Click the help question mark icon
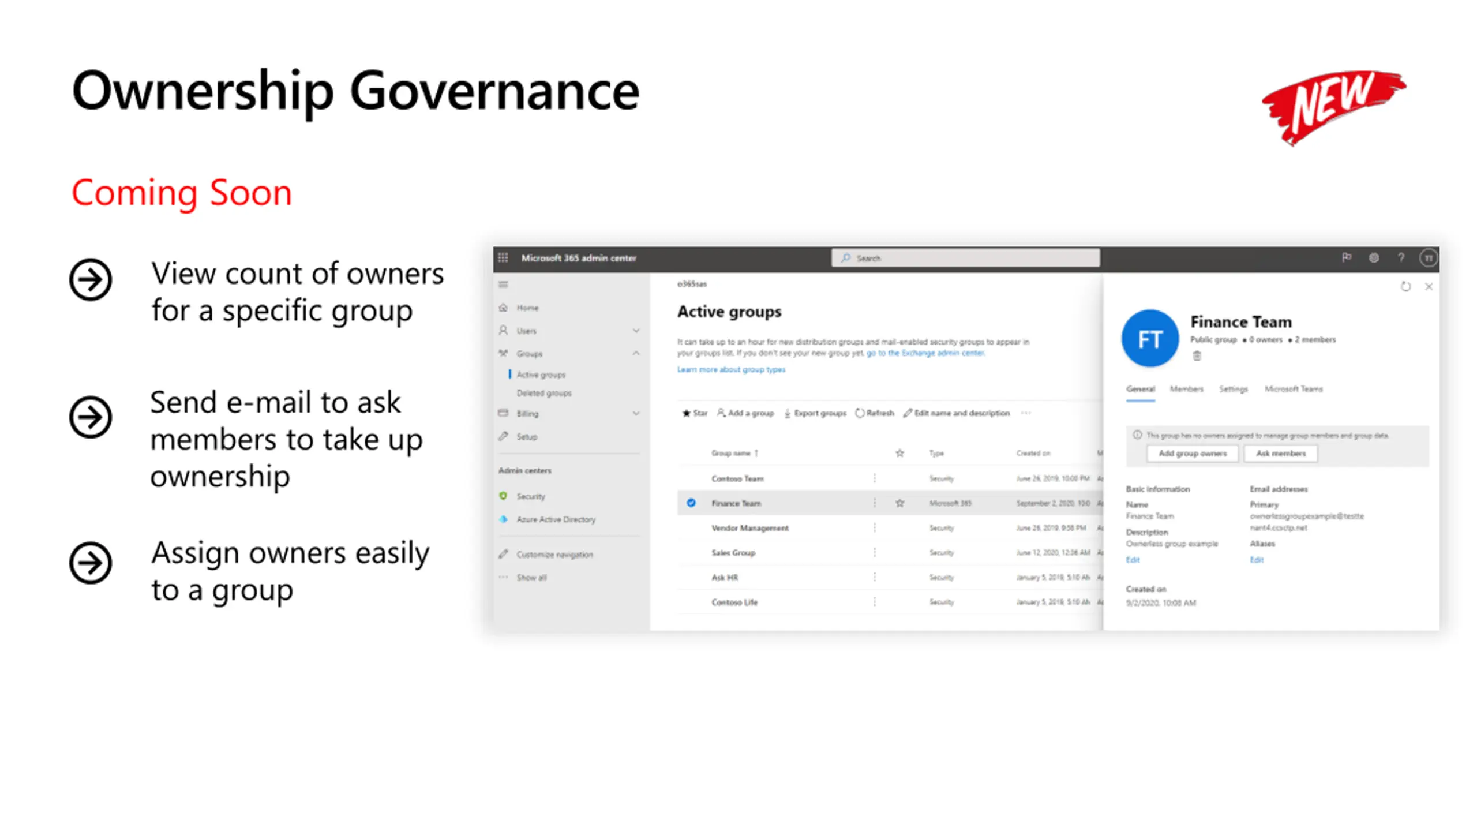1477x831 pixels. [1401, 258]
